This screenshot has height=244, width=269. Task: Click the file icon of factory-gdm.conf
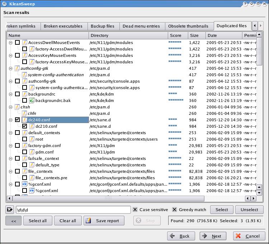coord(25,146)
